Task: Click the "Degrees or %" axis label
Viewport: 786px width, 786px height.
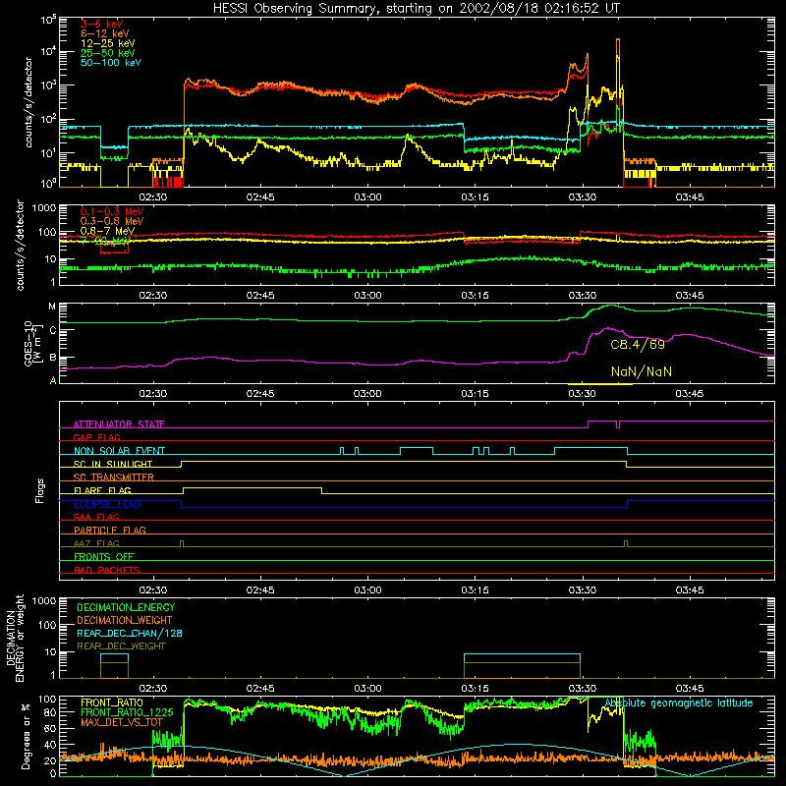Action: 27,736
